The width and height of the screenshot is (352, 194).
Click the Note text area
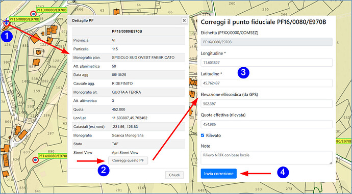pyautogui.click(x=266, y=158)
